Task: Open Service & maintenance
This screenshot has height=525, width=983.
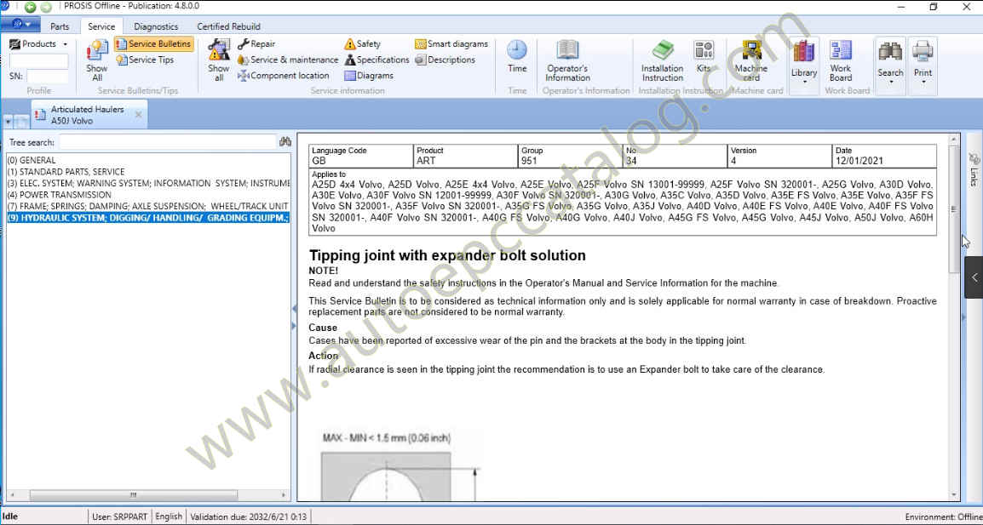Action: point(288,60)
